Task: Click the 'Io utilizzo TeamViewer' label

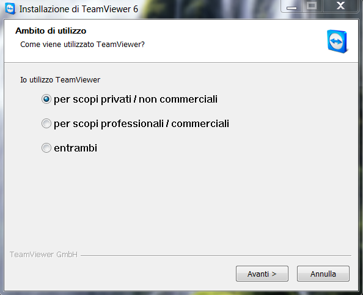Action: (x=60, y=80)
